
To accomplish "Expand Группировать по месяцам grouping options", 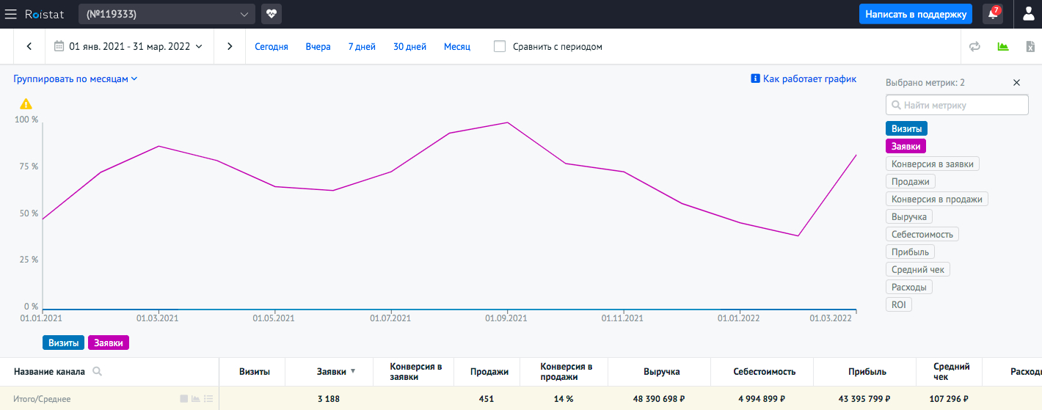I will coord(75,78).
